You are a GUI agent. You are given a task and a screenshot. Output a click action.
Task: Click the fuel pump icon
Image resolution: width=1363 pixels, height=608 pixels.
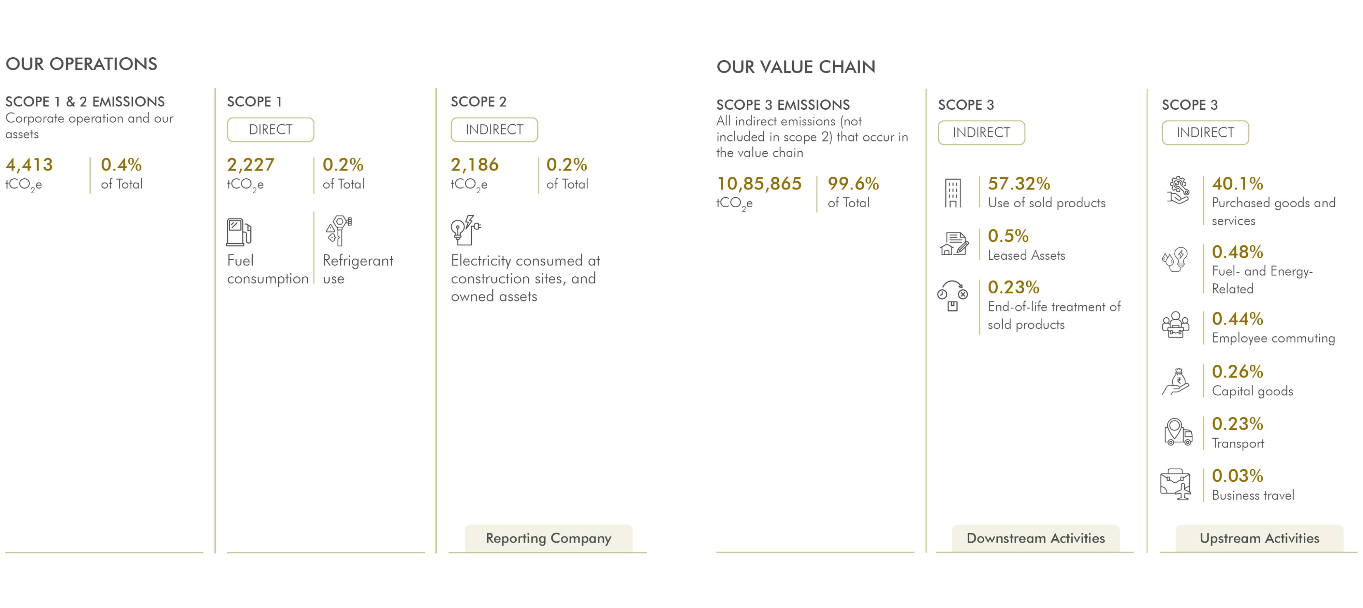coord(239,232)
